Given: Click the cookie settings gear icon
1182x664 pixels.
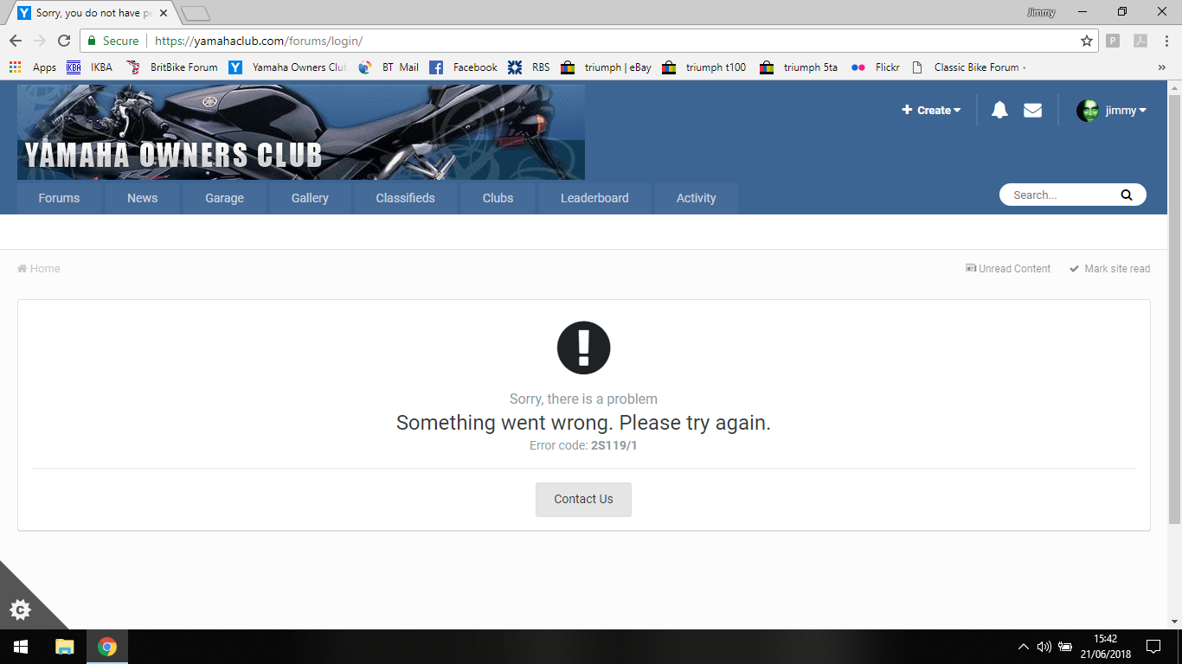Looking at the screenshot, I should pyautogui.click(x=20, y=610).
